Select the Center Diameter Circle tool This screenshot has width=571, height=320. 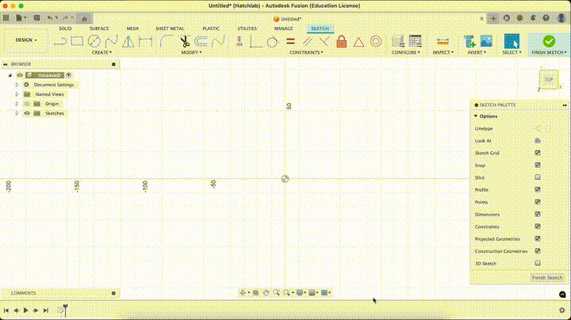[94, 41]
